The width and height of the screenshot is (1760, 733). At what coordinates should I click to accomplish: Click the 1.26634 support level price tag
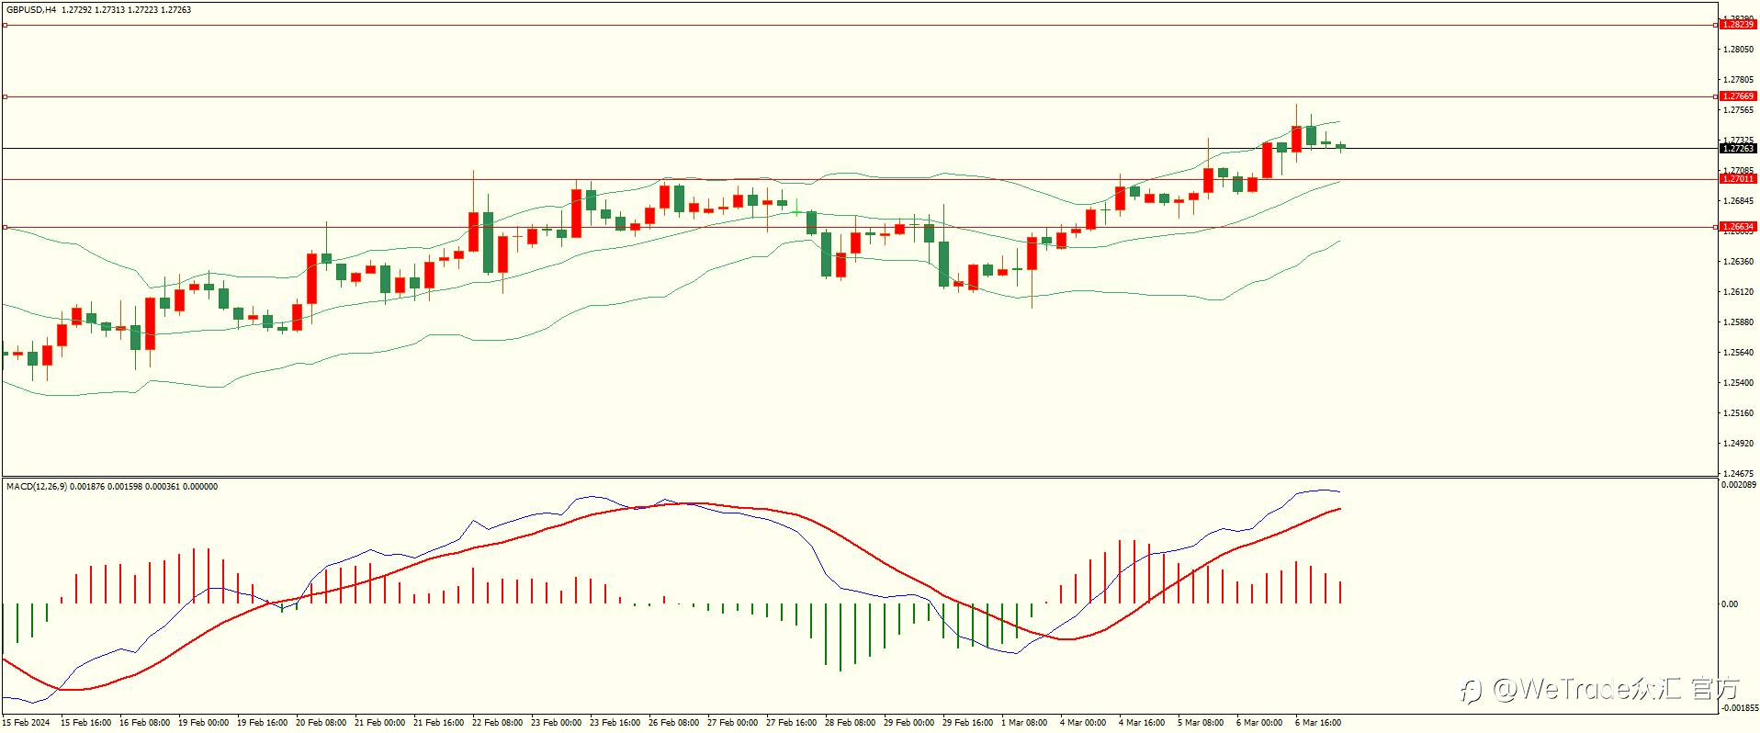[1738, 227]
